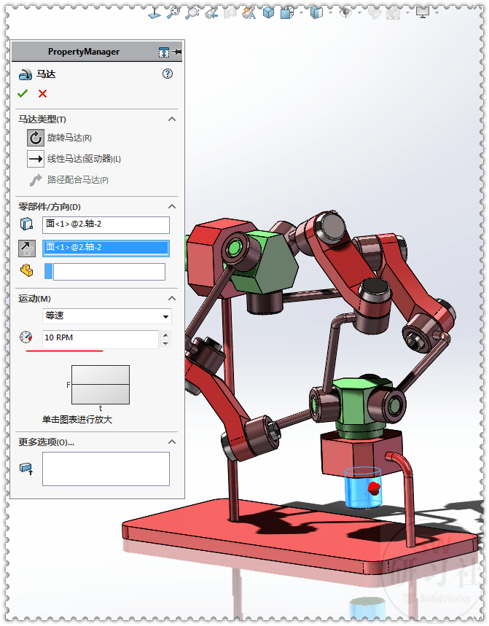Image resolution: width=489 pixels, height=626 pixels.
Task: Decrease motor speed with down stepper arrow
Action: pyautogui.click(x=165, y=343)
